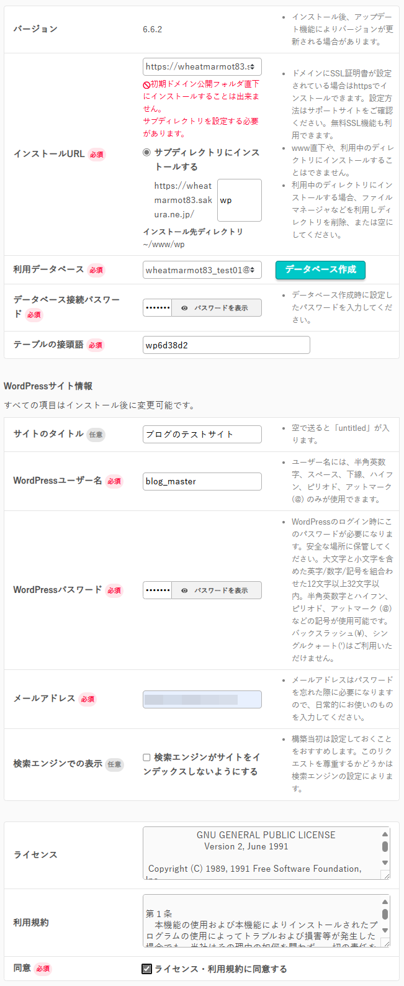Show the WordPress password

pos(217,590)
